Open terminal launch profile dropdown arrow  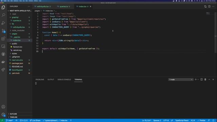click(198, 80)
